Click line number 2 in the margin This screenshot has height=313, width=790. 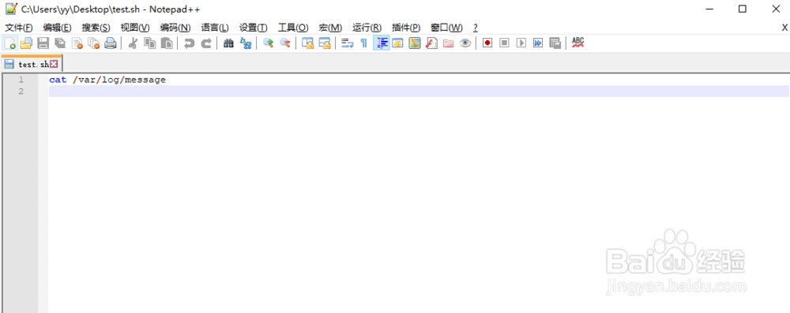point(21,91)
